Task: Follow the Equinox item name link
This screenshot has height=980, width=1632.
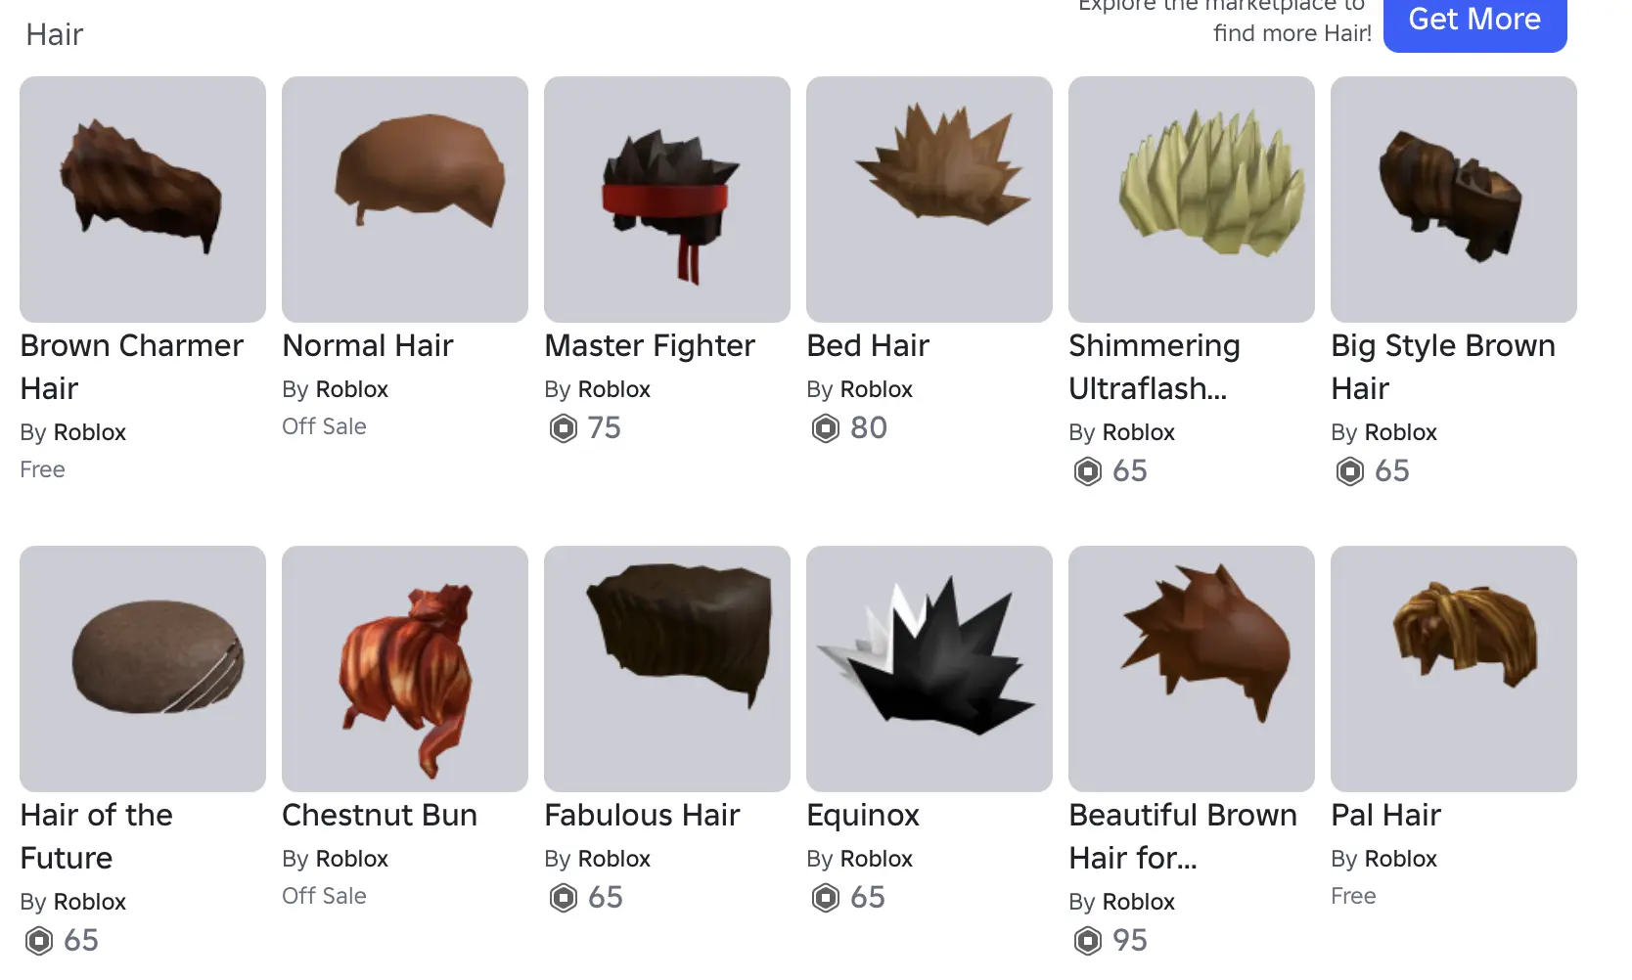Action: click(863, 816)
